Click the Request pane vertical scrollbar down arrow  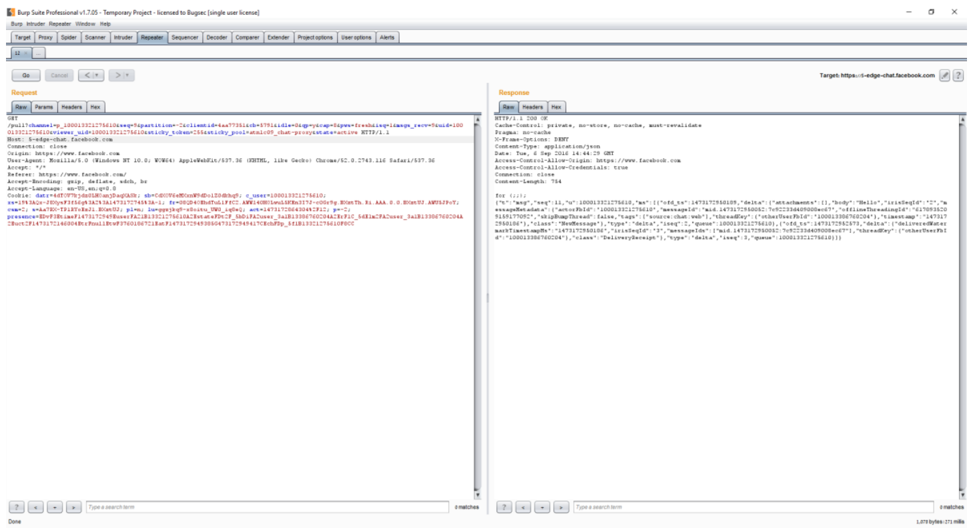coord(477,495)
